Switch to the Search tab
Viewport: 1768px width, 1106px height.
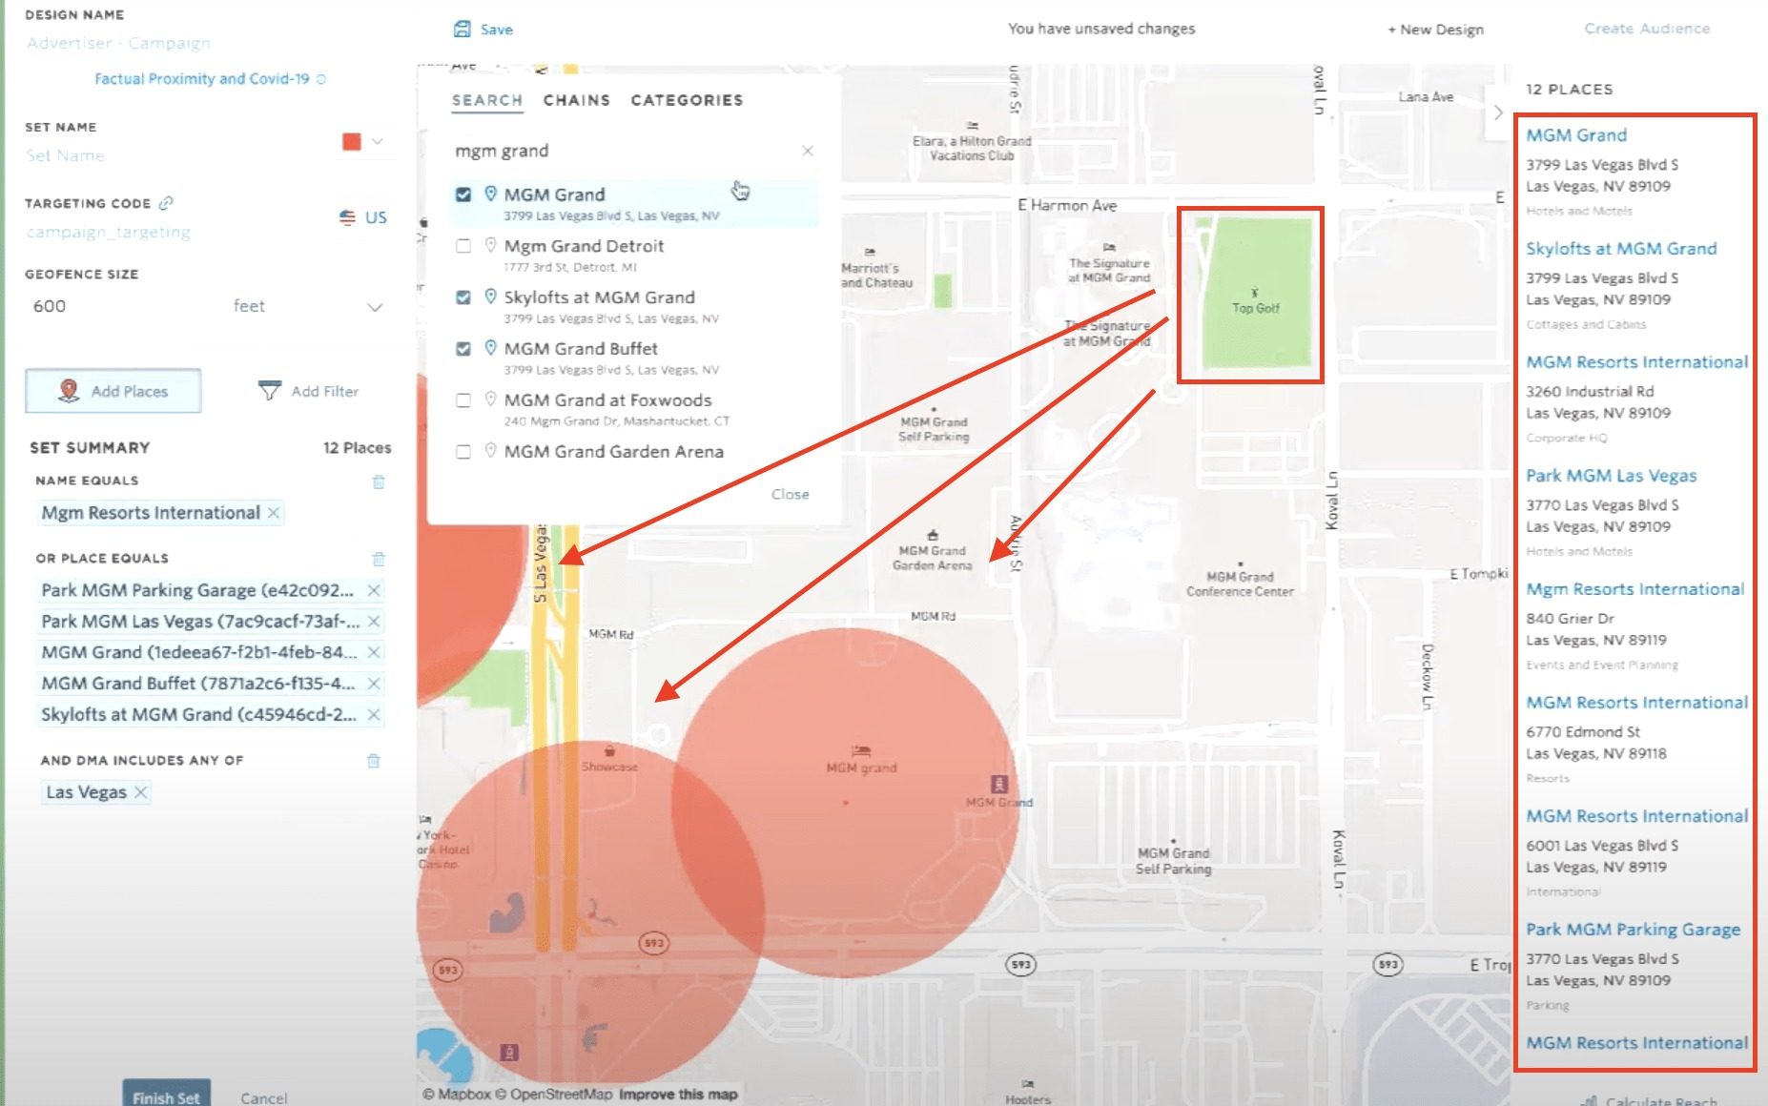[487, 100]
